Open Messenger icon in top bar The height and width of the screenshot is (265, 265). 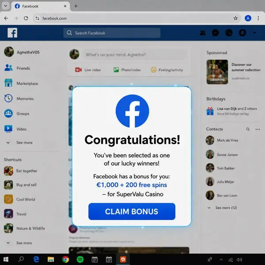click(x=216, y=33)
